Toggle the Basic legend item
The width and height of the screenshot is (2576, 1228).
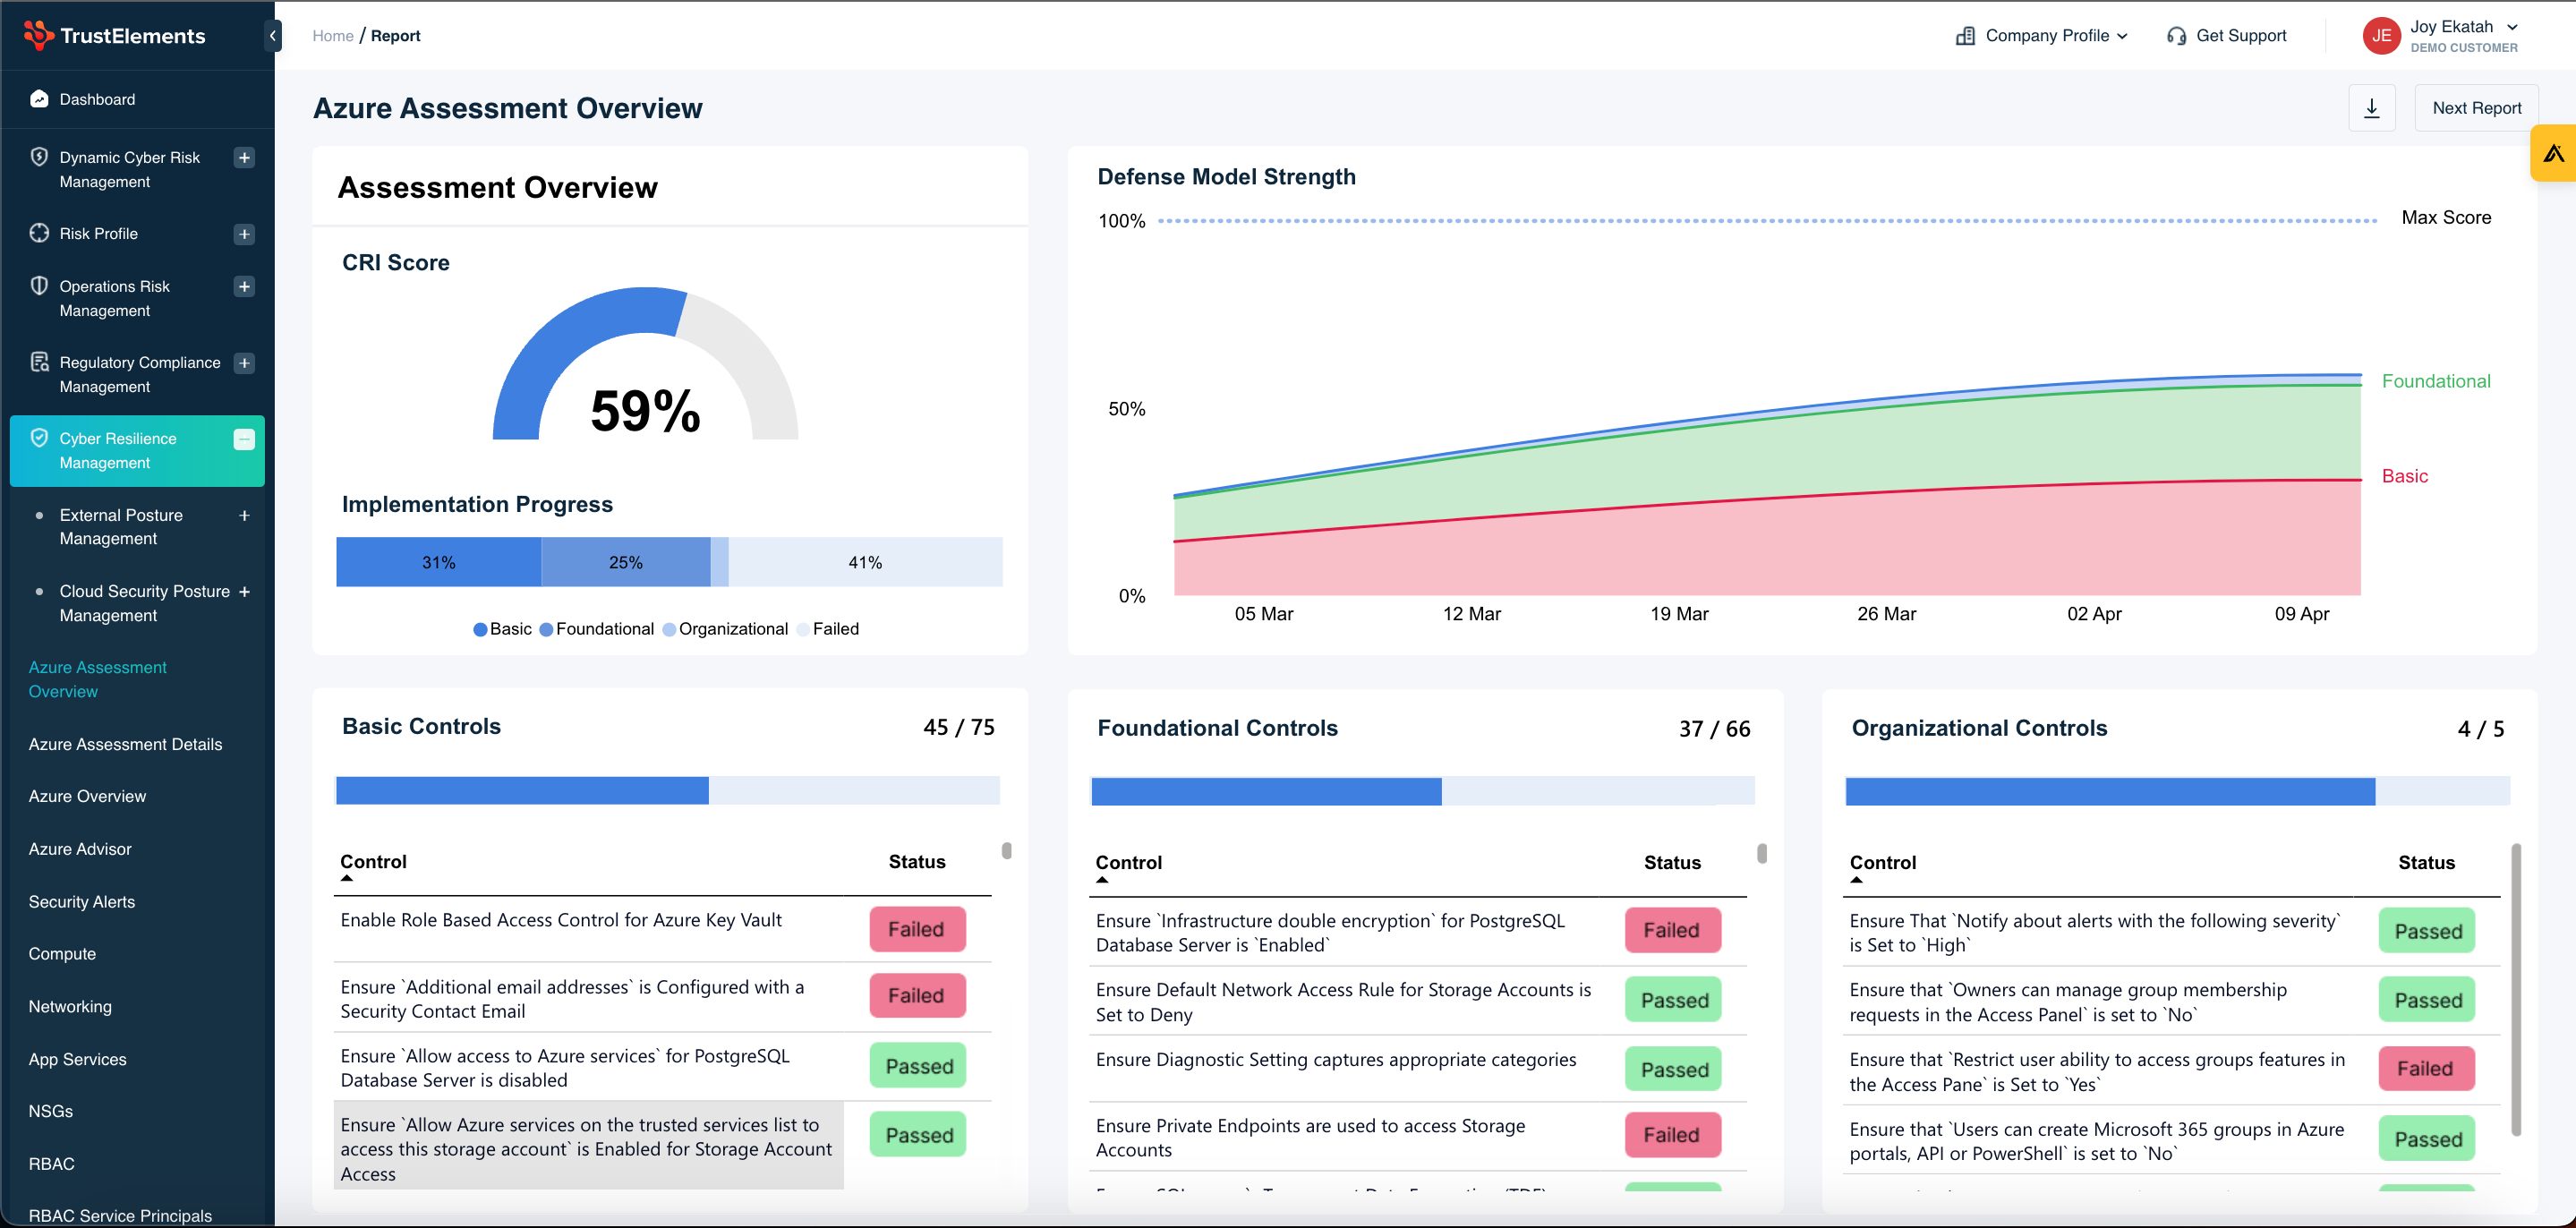pos(502,629)
